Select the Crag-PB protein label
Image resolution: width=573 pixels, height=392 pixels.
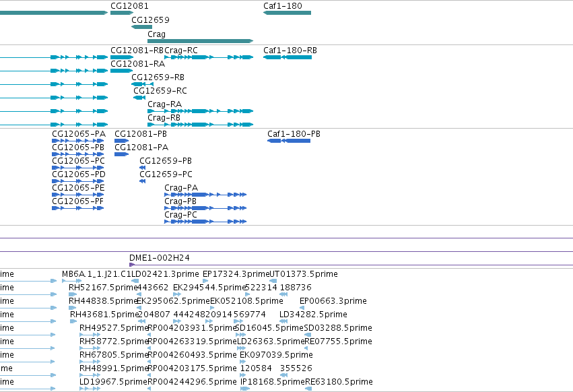coord(180,201)
